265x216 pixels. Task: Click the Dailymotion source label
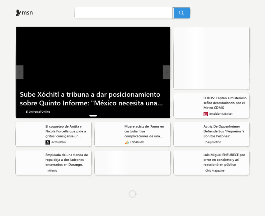(x=213, y=142)
